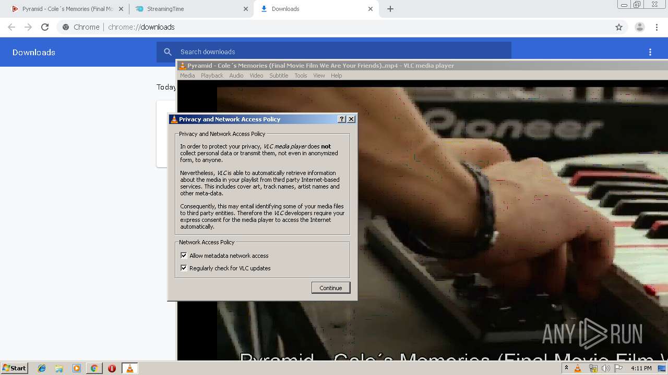Enable Allow metadata network access checkbox
668x375 pixels.
click(x=184, y=256)
